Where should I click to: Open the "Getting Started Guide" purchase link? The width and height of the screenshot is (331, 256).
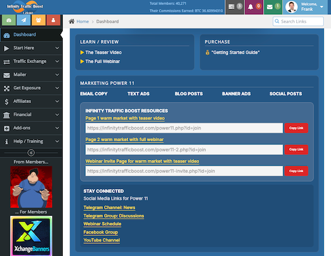click(x=235, y=52)
